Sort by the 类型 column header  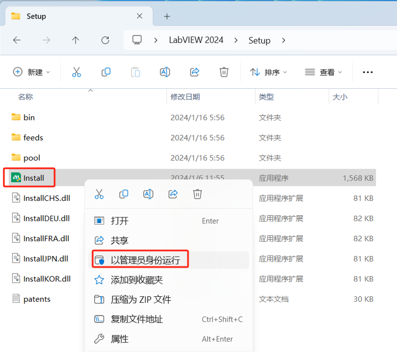(266, 97)
